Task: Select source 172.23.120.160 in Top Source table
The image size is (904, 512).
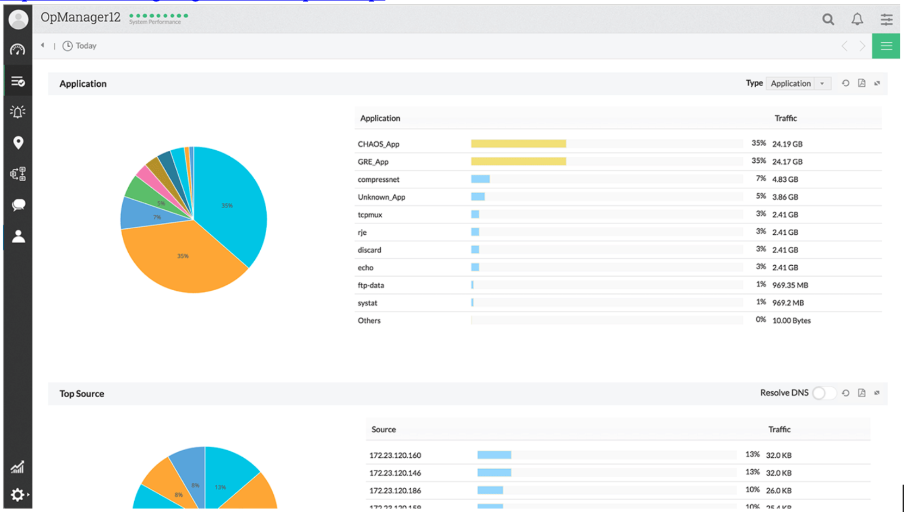Action: [x=397, y=455]
